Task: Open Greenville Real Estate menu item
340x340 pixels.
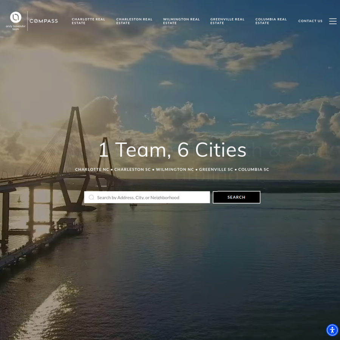Action: (227, 21)
